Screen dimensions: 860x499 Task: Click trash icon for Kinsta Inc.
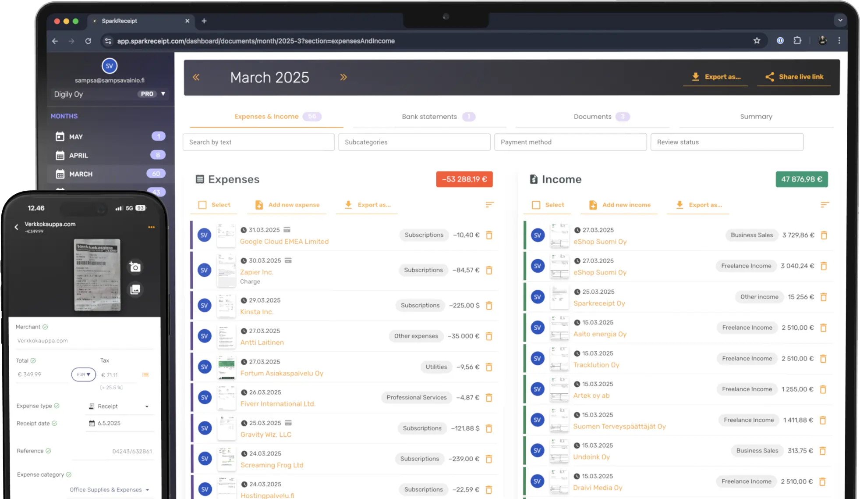pos(489,305)
